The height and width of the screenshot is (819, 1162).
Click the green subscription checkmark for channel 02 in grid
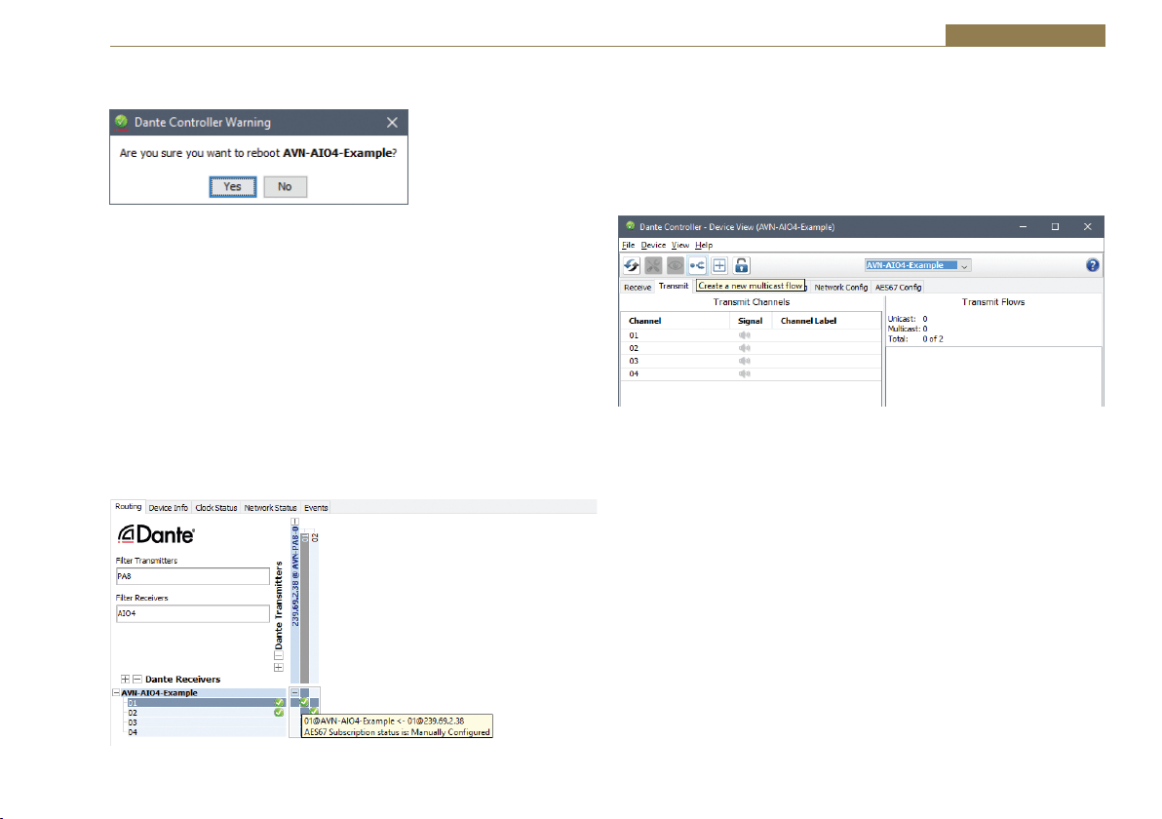pyautogui.click(x=314, y=712)
